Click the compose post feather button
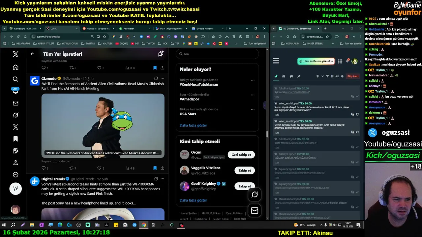Screen dimensions: 422x237 pos(15,189)
